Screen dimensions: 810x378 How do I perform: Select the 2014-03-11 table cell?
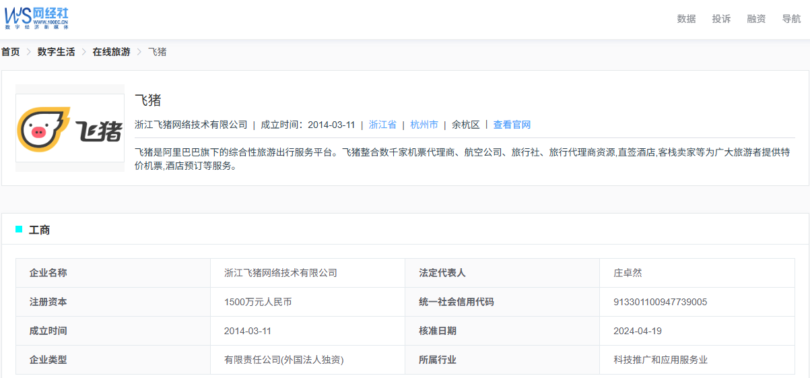pyautogui.click(x=308, y=331)
